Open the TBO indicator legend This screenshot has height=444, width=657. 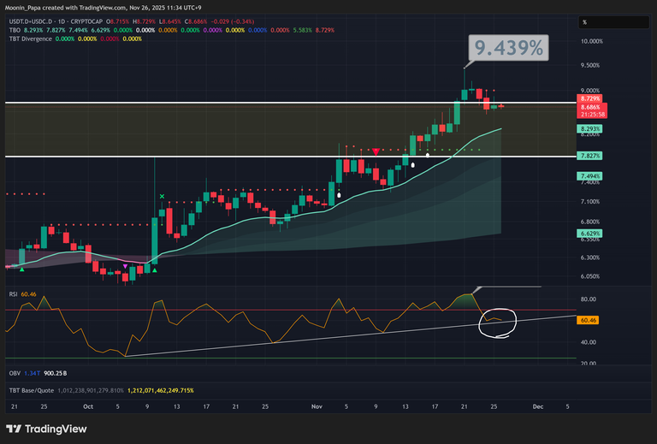[x=15, y=30]
